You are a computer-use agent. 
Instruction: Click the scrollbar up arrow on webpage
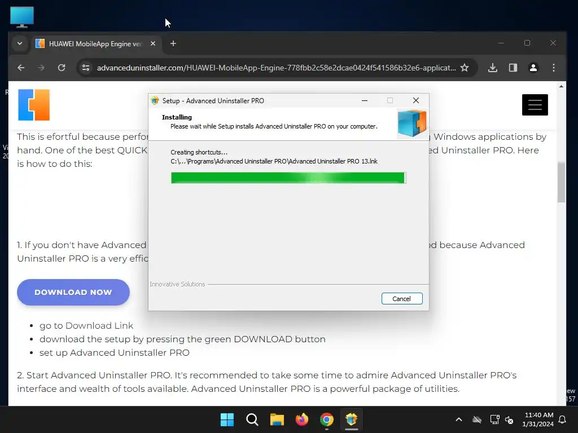561,86
